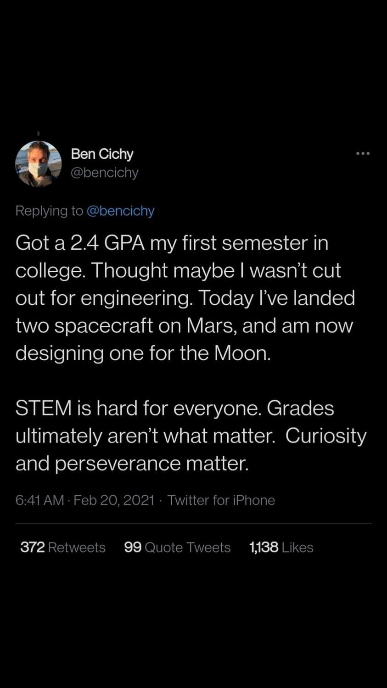Open the 99 Quote Tweets list
The height and width of the screenshot is (688, 387).
[177, 547]
